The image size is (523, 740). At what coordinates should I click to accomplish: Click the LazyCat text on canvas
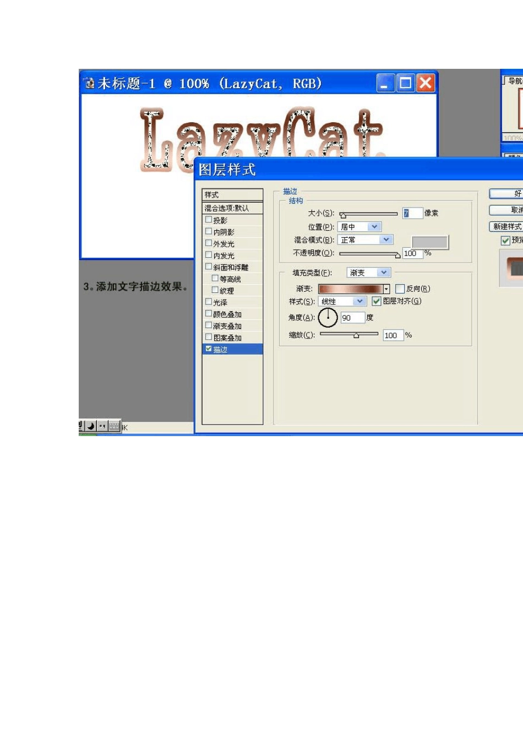(x=260, y=134)
